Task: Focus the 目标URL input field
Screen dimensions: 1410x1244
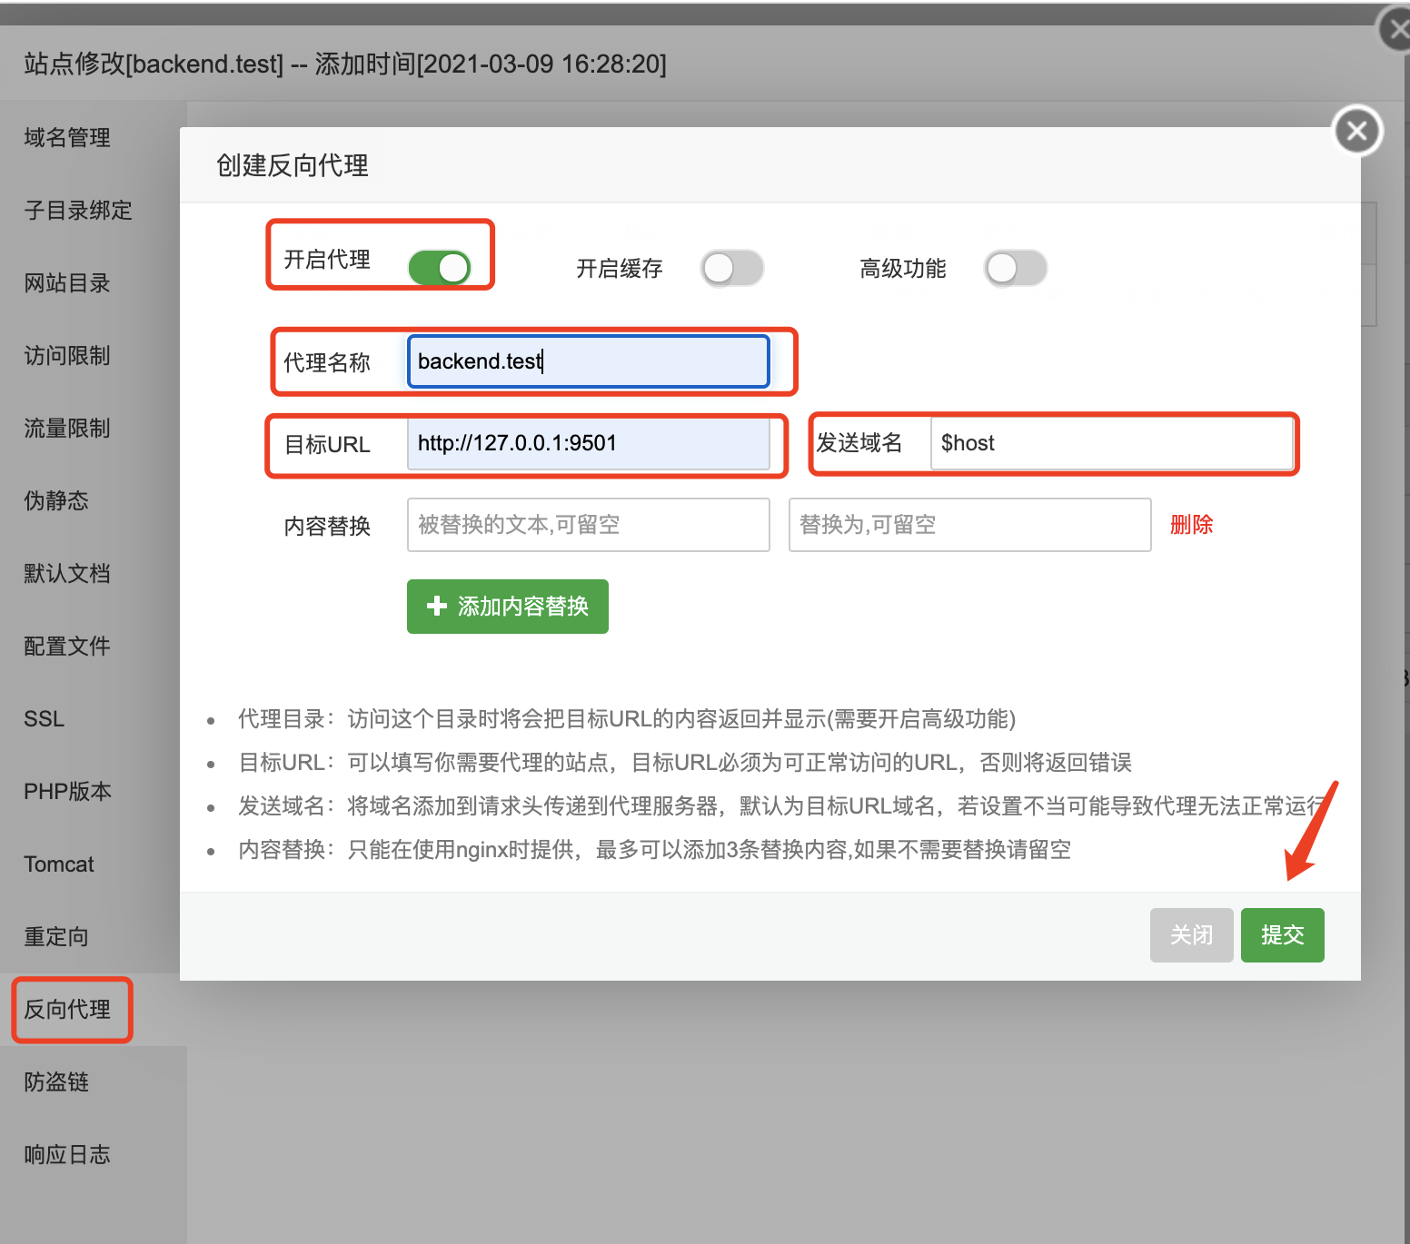Action: 588,443
